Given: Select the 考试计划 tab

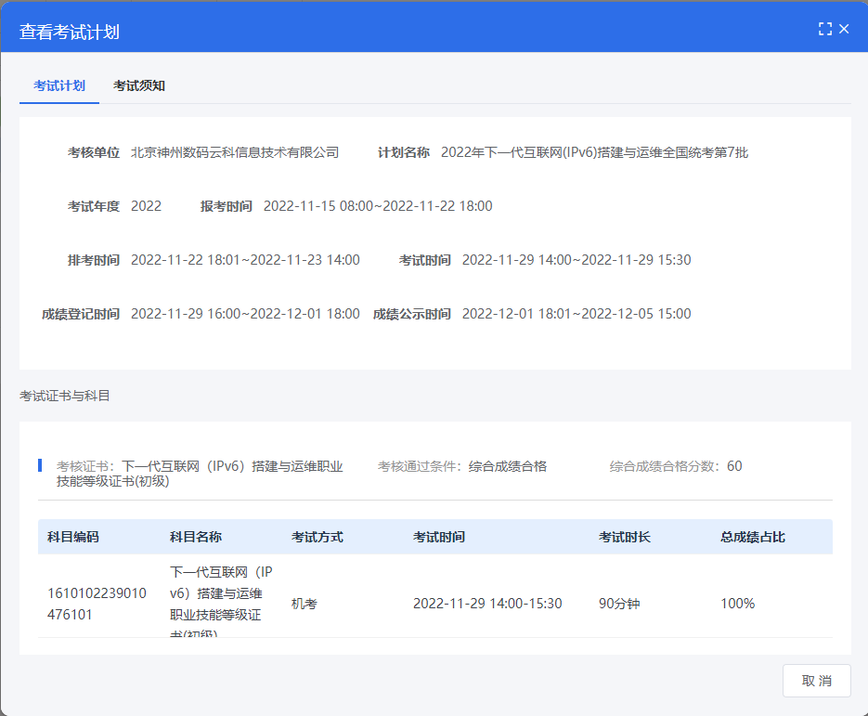Looking at the screenshot, I should coord(59,85).
